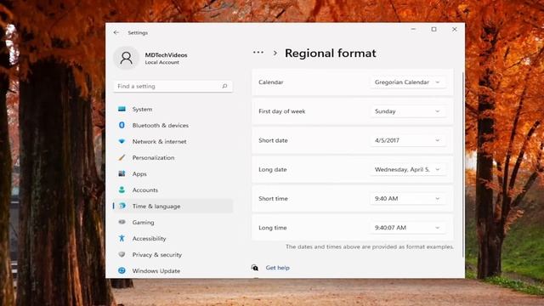
Task: Open the Short time format dropdown
Action: tap(408, 199)
